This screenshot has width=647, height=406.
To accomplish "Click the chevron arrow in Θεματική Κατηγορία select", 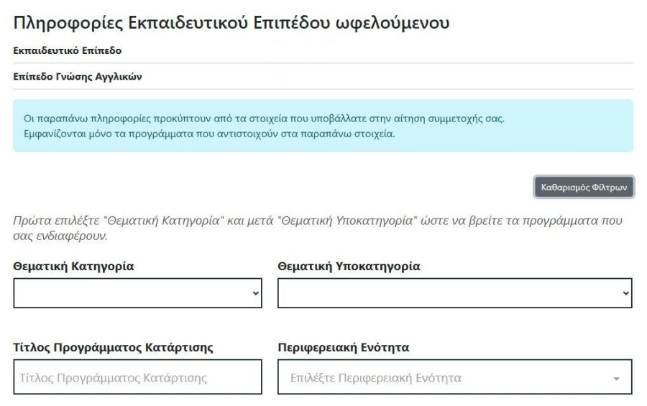I will [x=257, y=294].
